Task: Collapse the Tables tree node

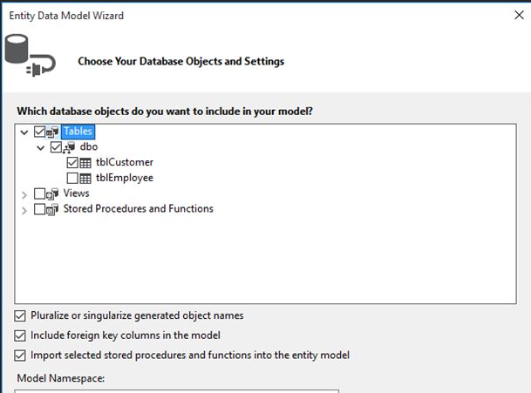Action: [x=24, y=132]
